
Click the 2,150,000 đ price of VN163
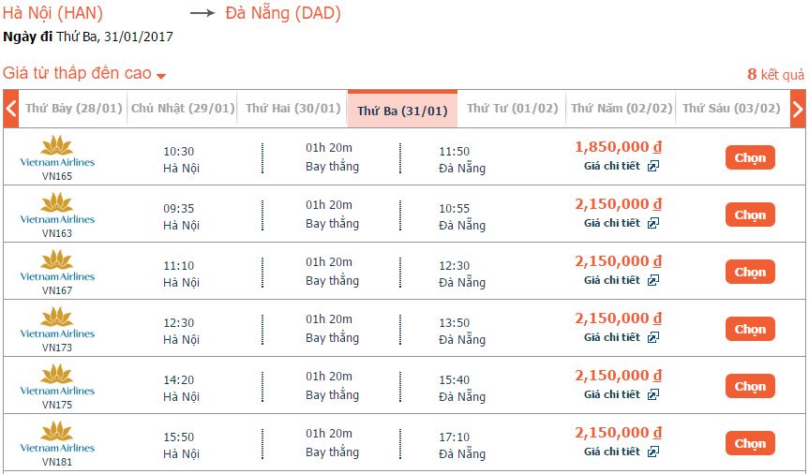618,204
